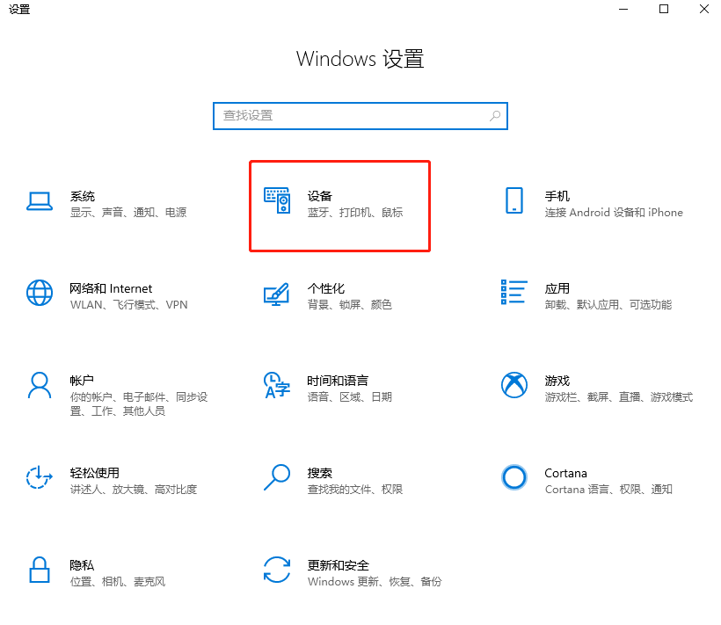
Task: Select the 设备 settings title
Action: click(319, 196)
